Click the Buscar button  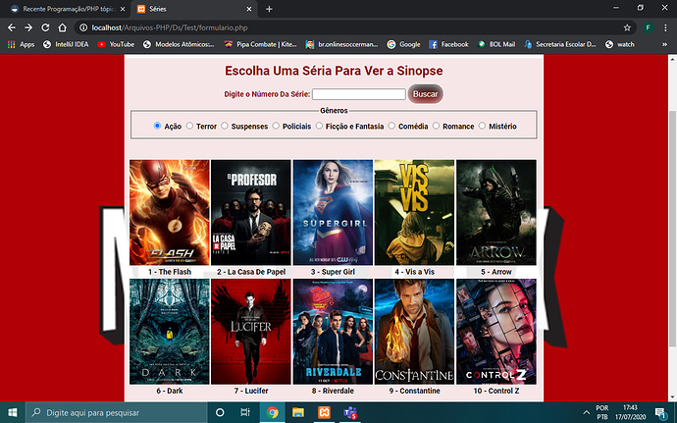tap(425, 94)
